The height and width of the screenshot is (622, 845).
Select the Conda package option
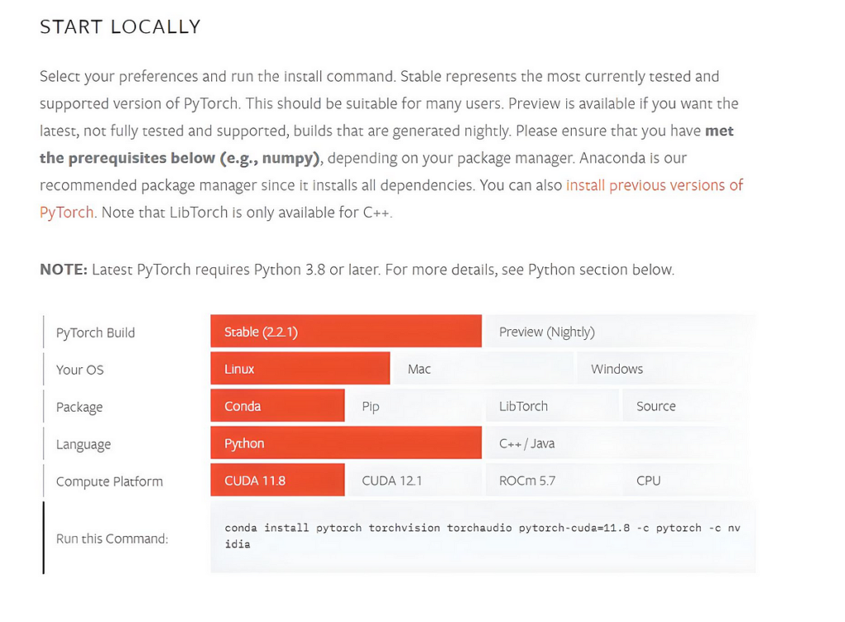click(277, 406)
